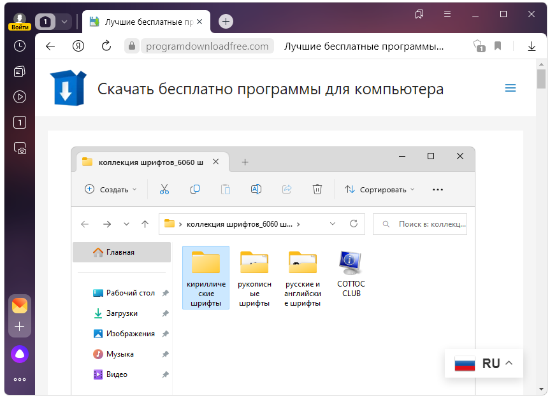Click the Delete trash icon
The width and height of the screenshot is (550, 398).
pos(317,190)
